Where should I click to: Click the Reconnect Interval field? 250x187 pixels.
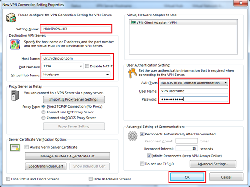186,149
